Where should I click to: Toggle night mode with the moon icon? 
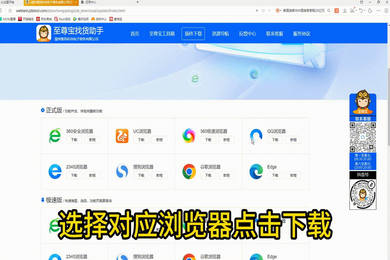pos(370,11)
